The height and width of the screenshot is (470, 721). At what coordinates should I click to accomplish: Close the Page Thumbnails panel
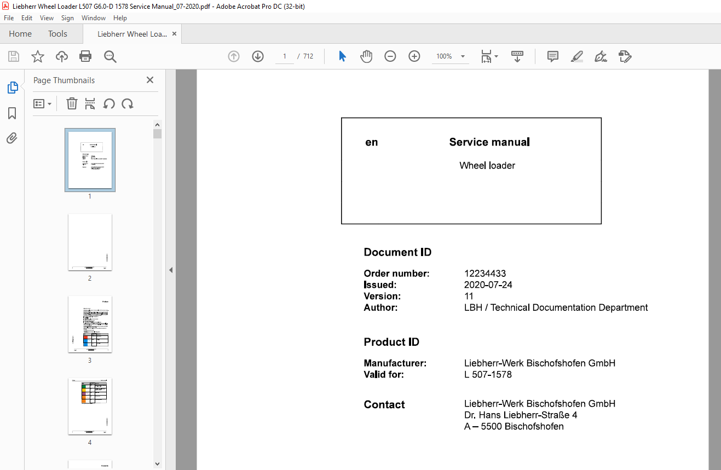150,80
